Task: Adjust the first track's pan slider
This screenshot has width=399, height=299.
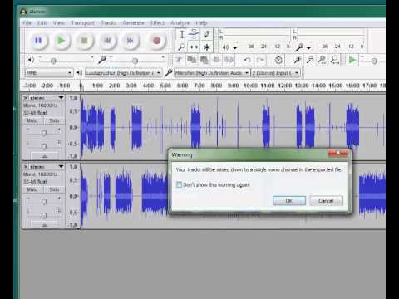Action: [43, 145]
